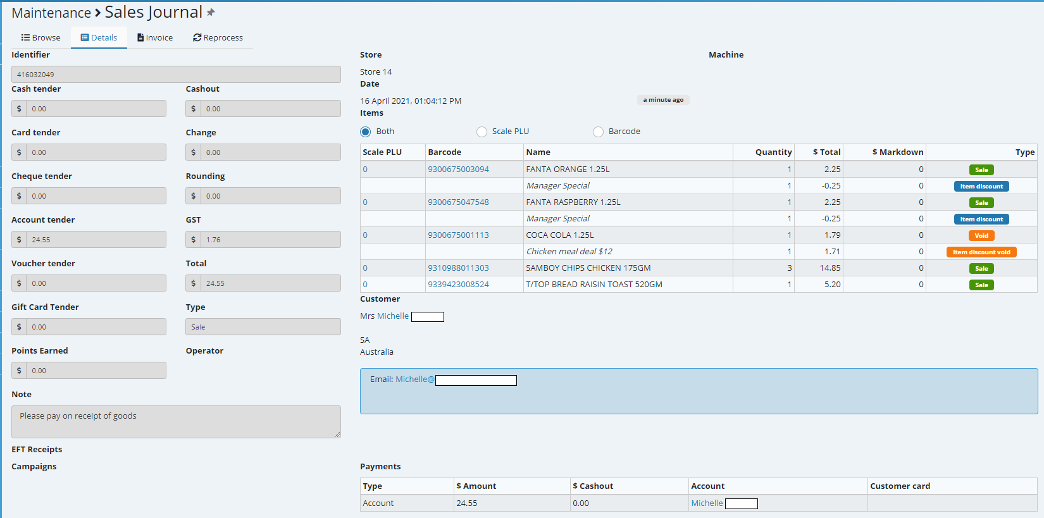Click the Maintenance breadcrumb
This screenshot has height=518, width=1044.
tap(51, 13)
